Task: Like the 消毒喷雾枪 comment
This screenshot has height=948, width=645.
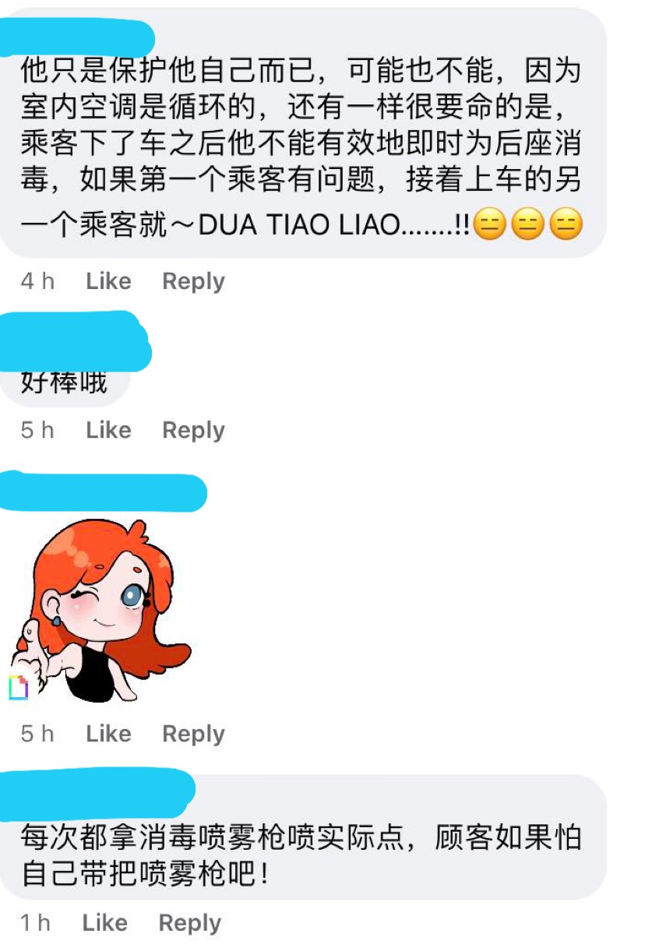Action: click(x=104, y=923)
